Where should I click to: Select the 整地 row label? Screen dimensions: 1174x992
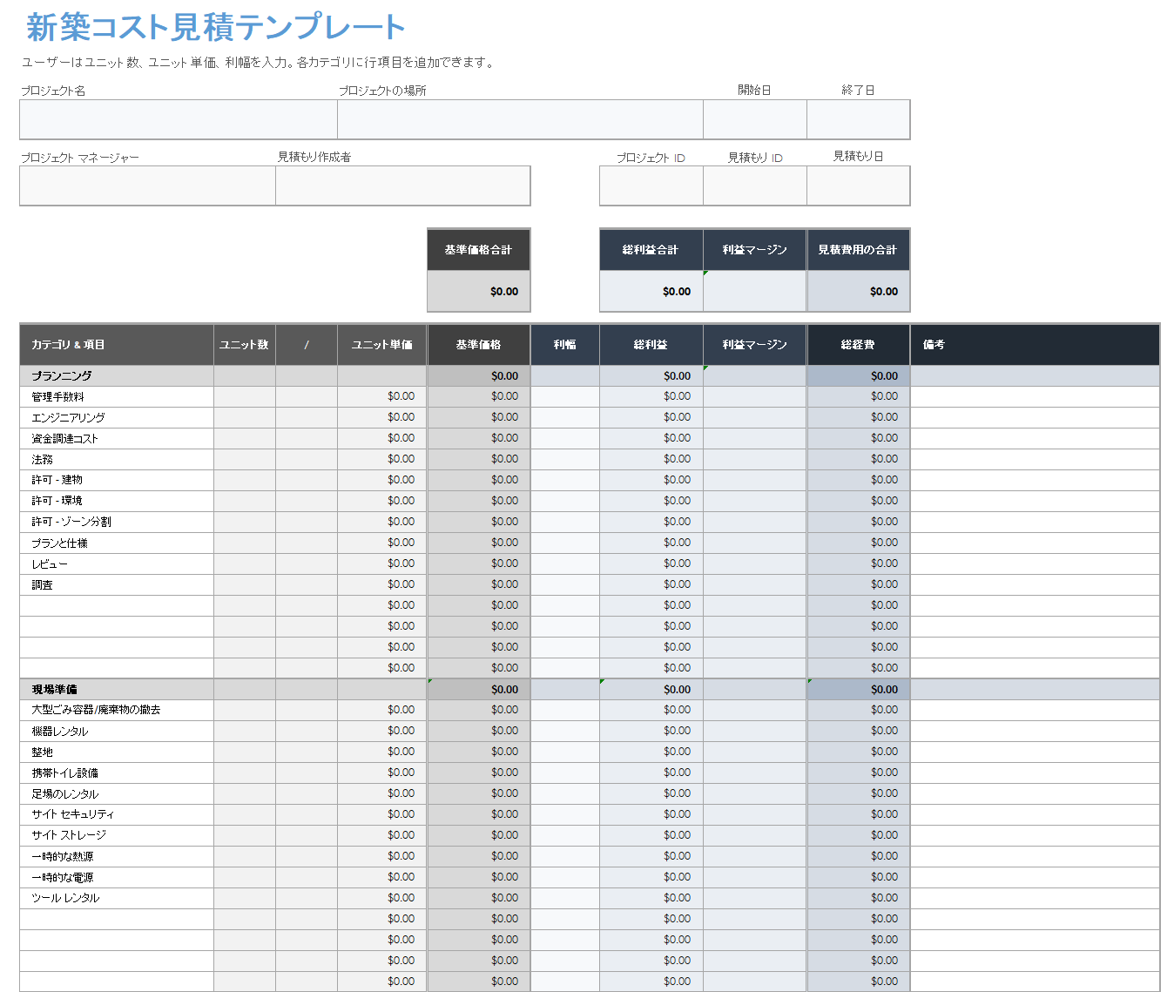tap(43, 752)
